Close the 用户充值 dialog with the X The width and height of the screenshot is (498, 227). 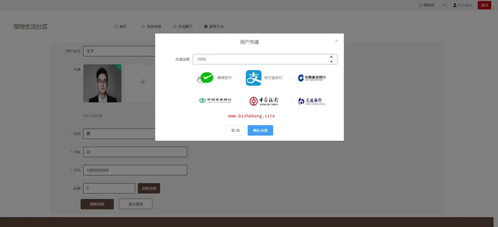coord(337,41)
